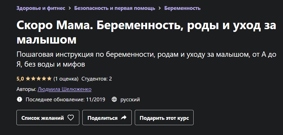Add course via Список желаний button
This screenshot has width=283, height=135.
pyautogui.click(x=48, y=118)
